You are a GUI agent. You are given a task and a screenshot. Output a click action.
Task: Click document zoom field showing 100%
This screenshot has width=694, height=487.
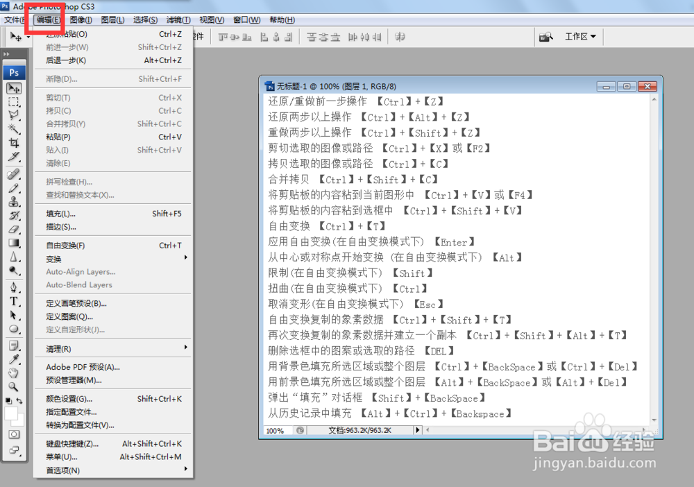(278, 430)
